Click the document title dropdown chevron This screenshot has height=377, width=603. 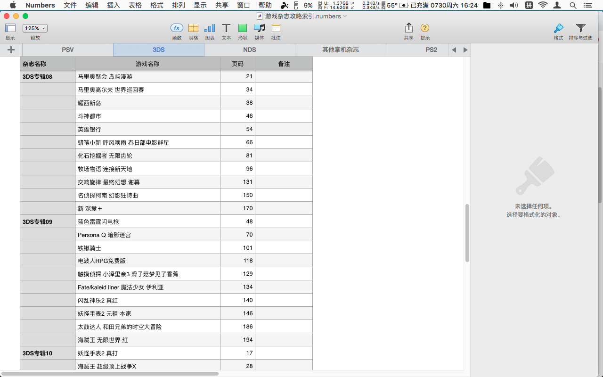pyautogui.click(x=345, y=16)
